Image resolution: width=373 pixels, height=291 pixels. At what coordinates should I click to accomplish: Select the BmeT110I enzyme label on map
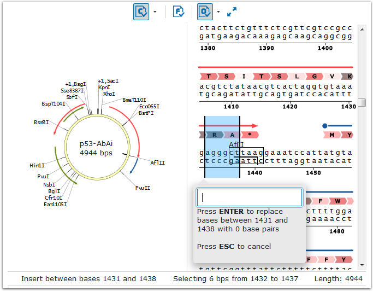[x=134, y=100]
